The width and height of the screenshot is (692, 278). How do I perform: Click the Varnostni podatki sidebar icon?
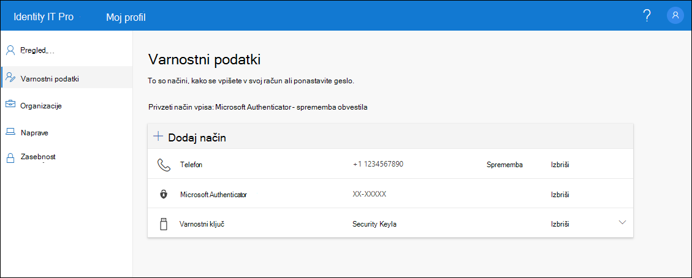10,78
